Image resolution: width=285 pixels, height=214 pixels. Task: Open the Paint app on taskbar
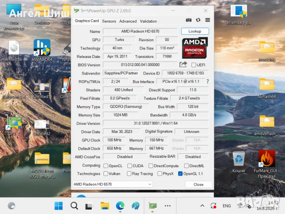135,206
